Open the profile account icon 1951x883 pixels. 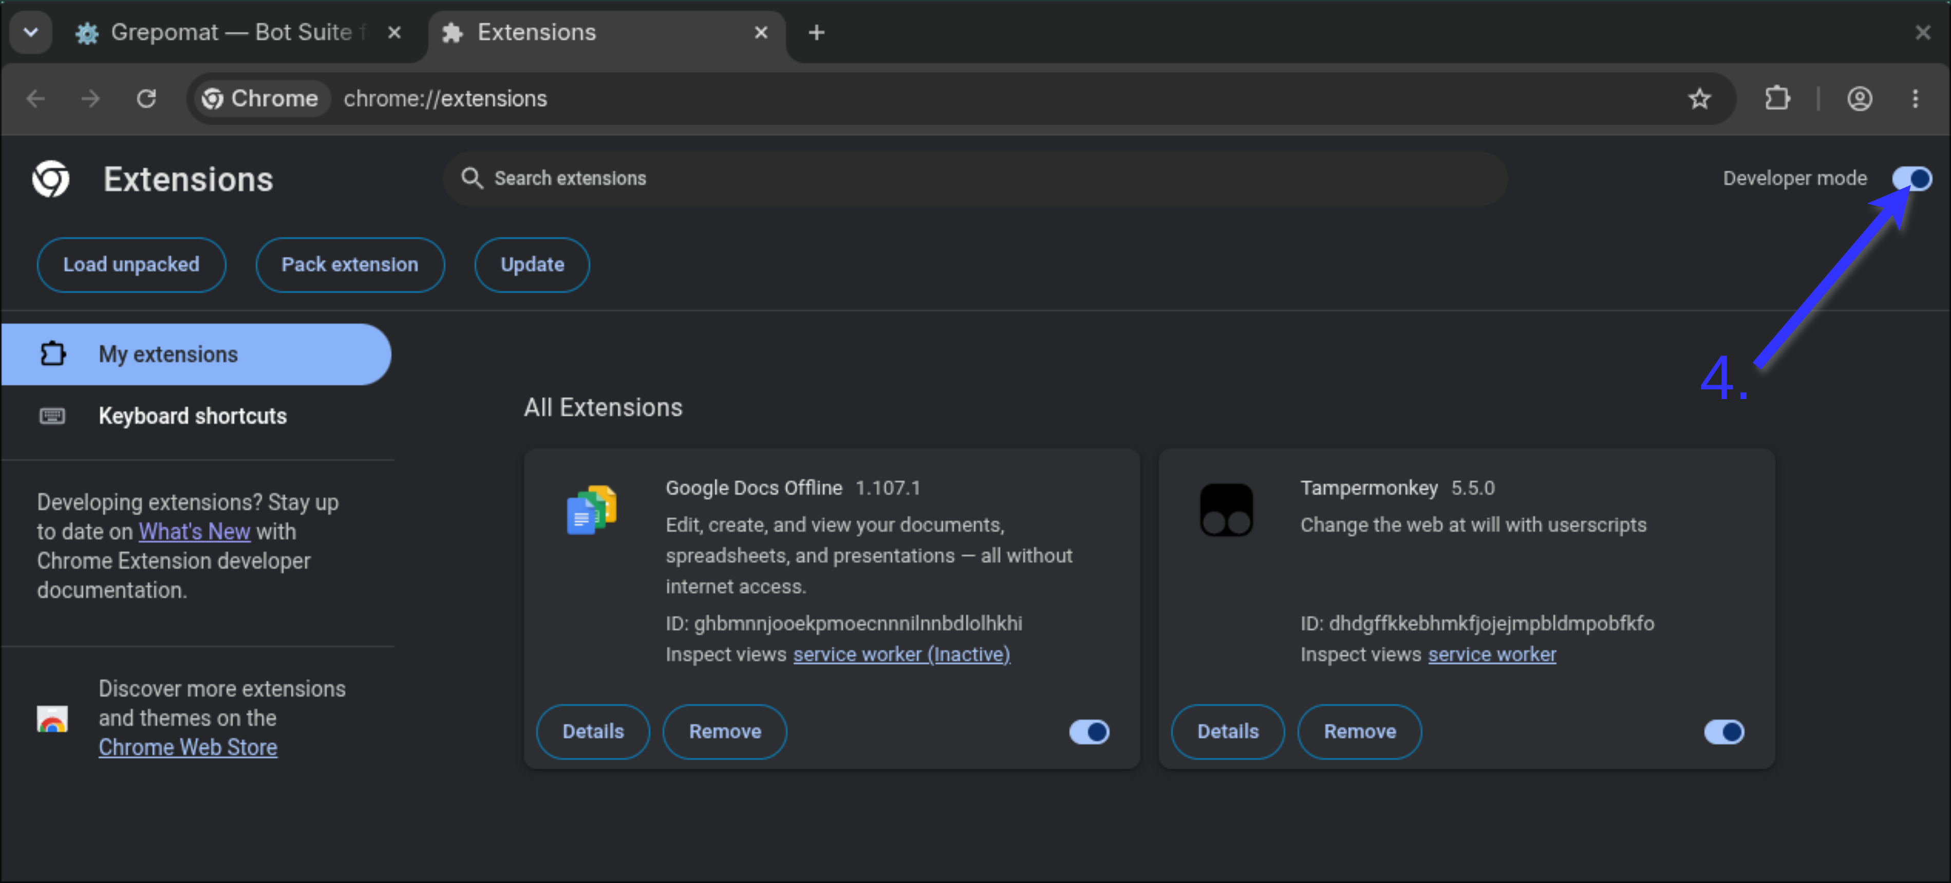tap(1860, 99)
